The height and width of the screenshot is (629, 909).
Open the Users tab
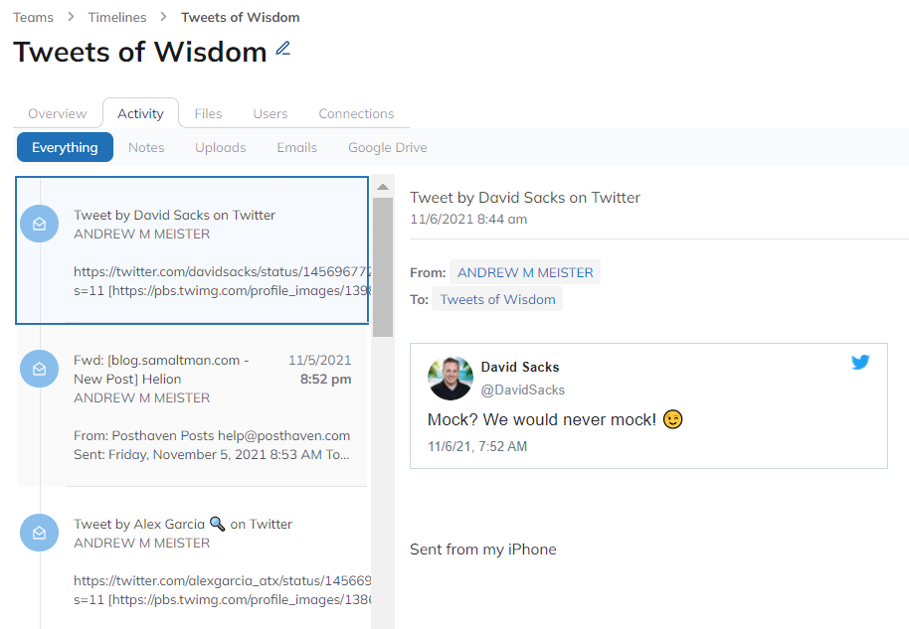(x=271, y=113)
